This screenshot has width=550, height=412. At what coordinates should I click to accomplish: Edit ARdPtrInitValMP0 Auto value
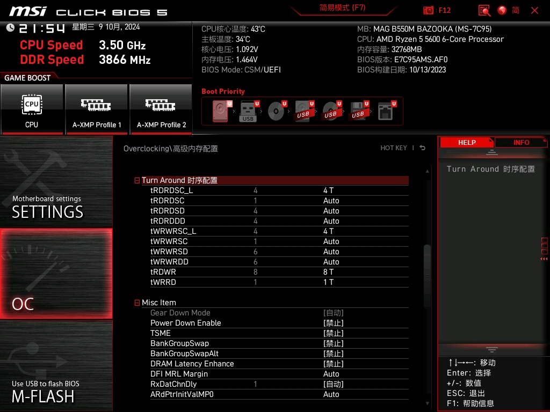click(331, 394)
